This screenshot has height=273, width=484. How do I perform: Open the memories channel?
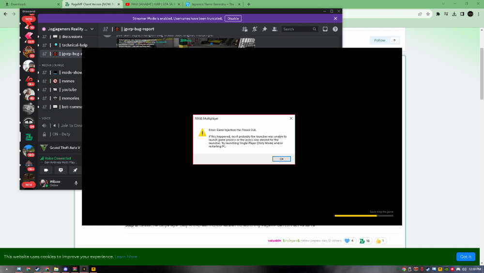(x=61, y=98)
